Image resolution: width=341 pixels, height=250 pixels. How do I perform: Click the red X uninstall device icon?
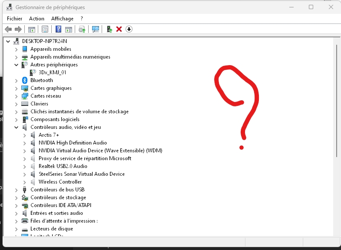(x=119, y=29)
